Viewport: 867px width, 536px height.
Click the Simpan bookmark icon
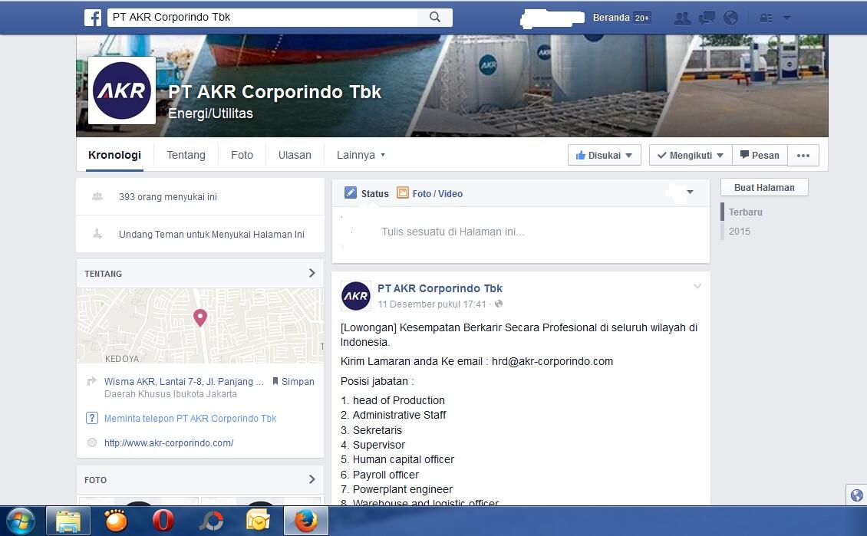pyautogui.click(x=275, y=381)
